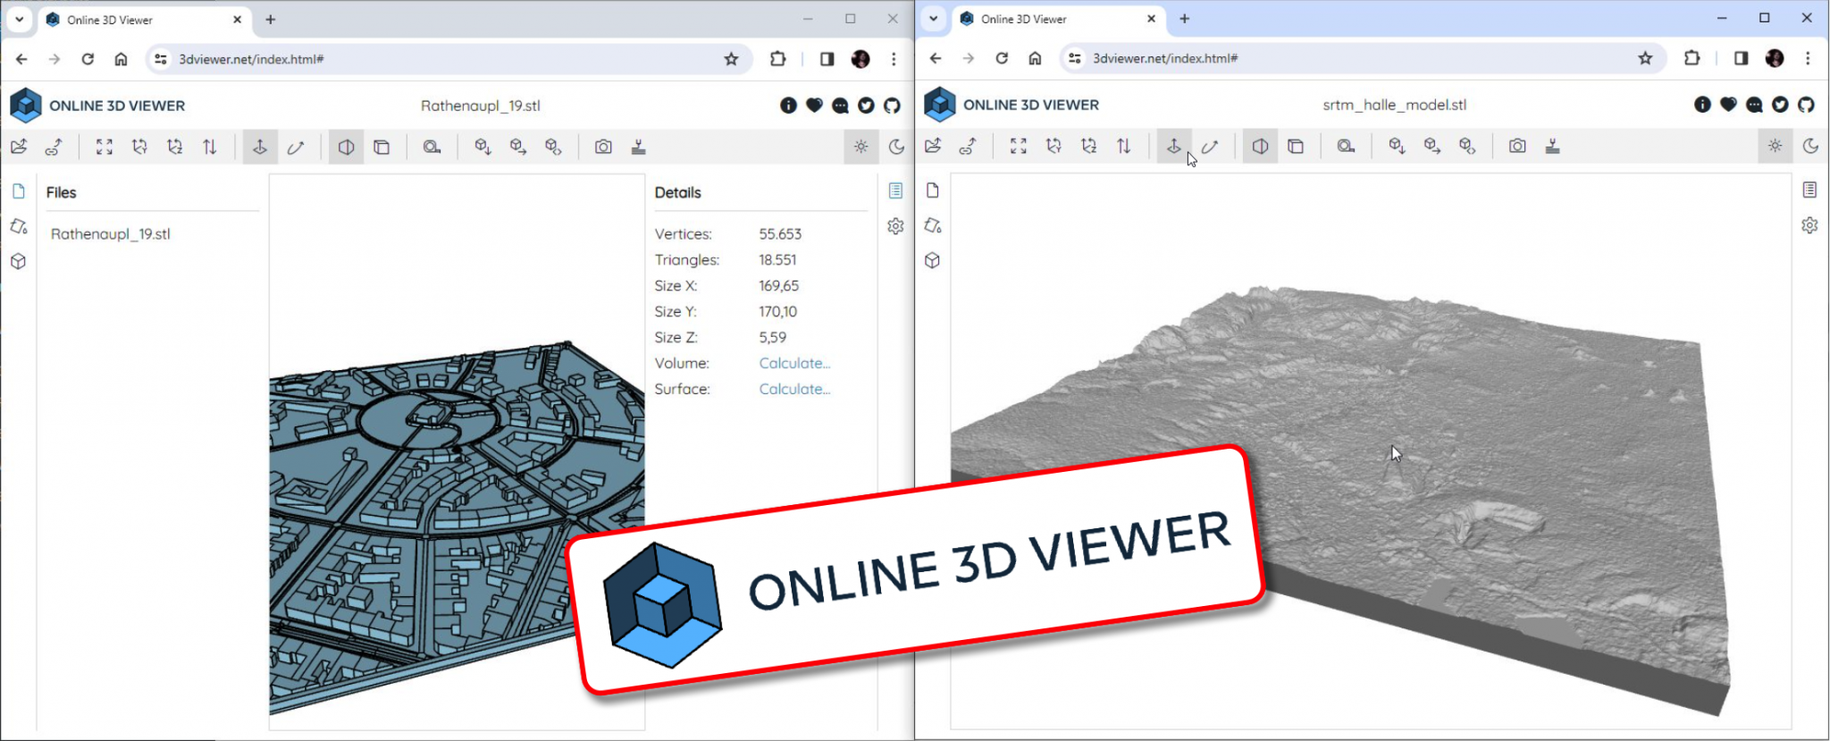
Task: Open tab search dropdown in left browser
Action: tap(19, 19)
